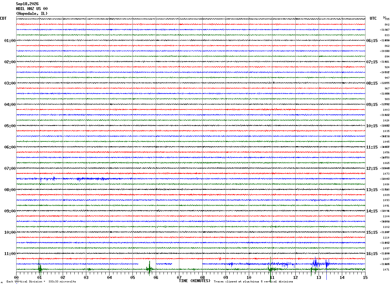391x286 pixels.
Task: Click the 12:15 UTC row label
Action: pos(372,169)
